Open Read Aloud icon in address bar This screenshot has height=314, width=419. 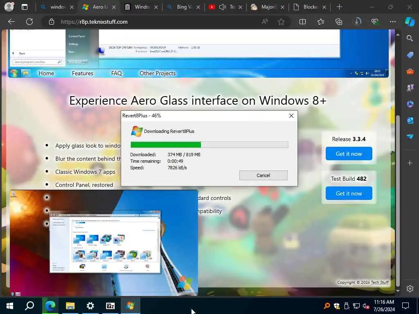point(265,22)
